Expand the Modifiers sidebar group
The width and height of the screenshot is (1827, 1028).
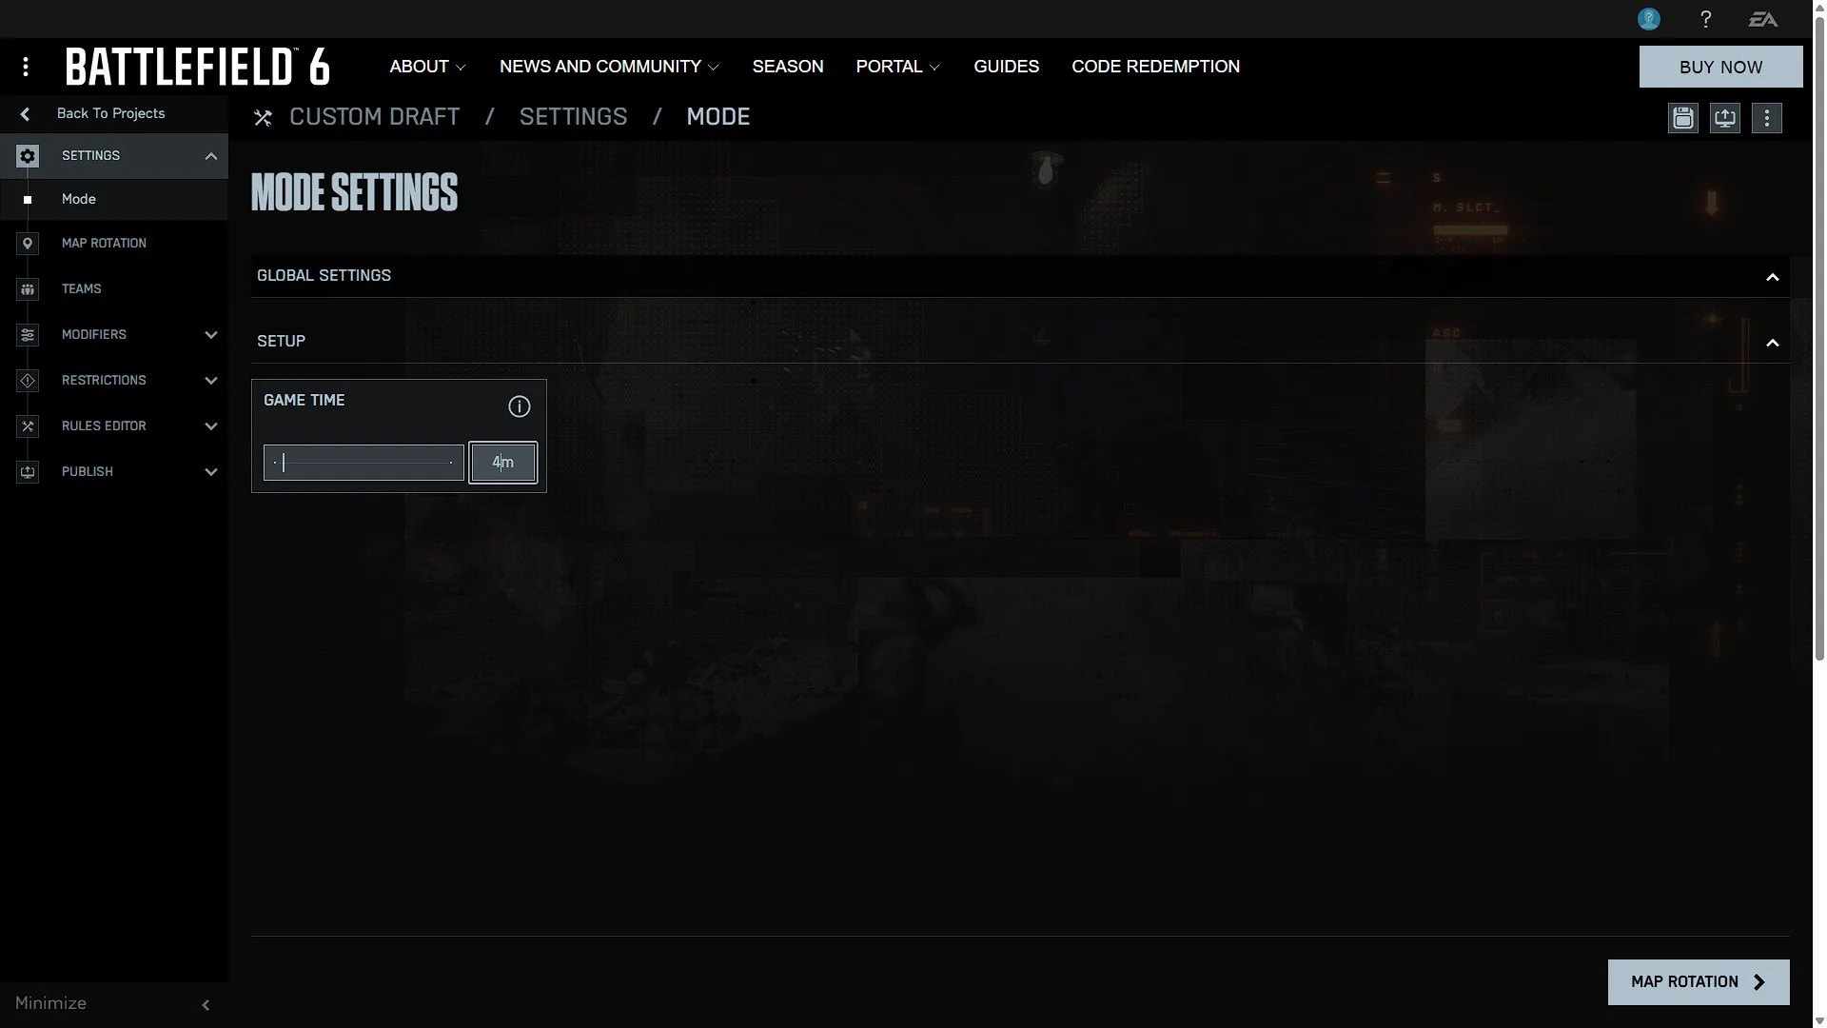pos(210,335)
